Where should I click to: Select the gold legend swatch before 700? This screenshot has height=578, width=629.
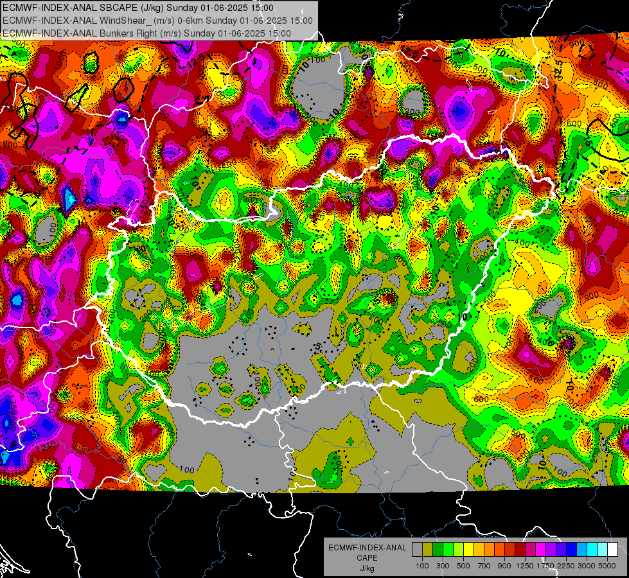coord(479,549)
